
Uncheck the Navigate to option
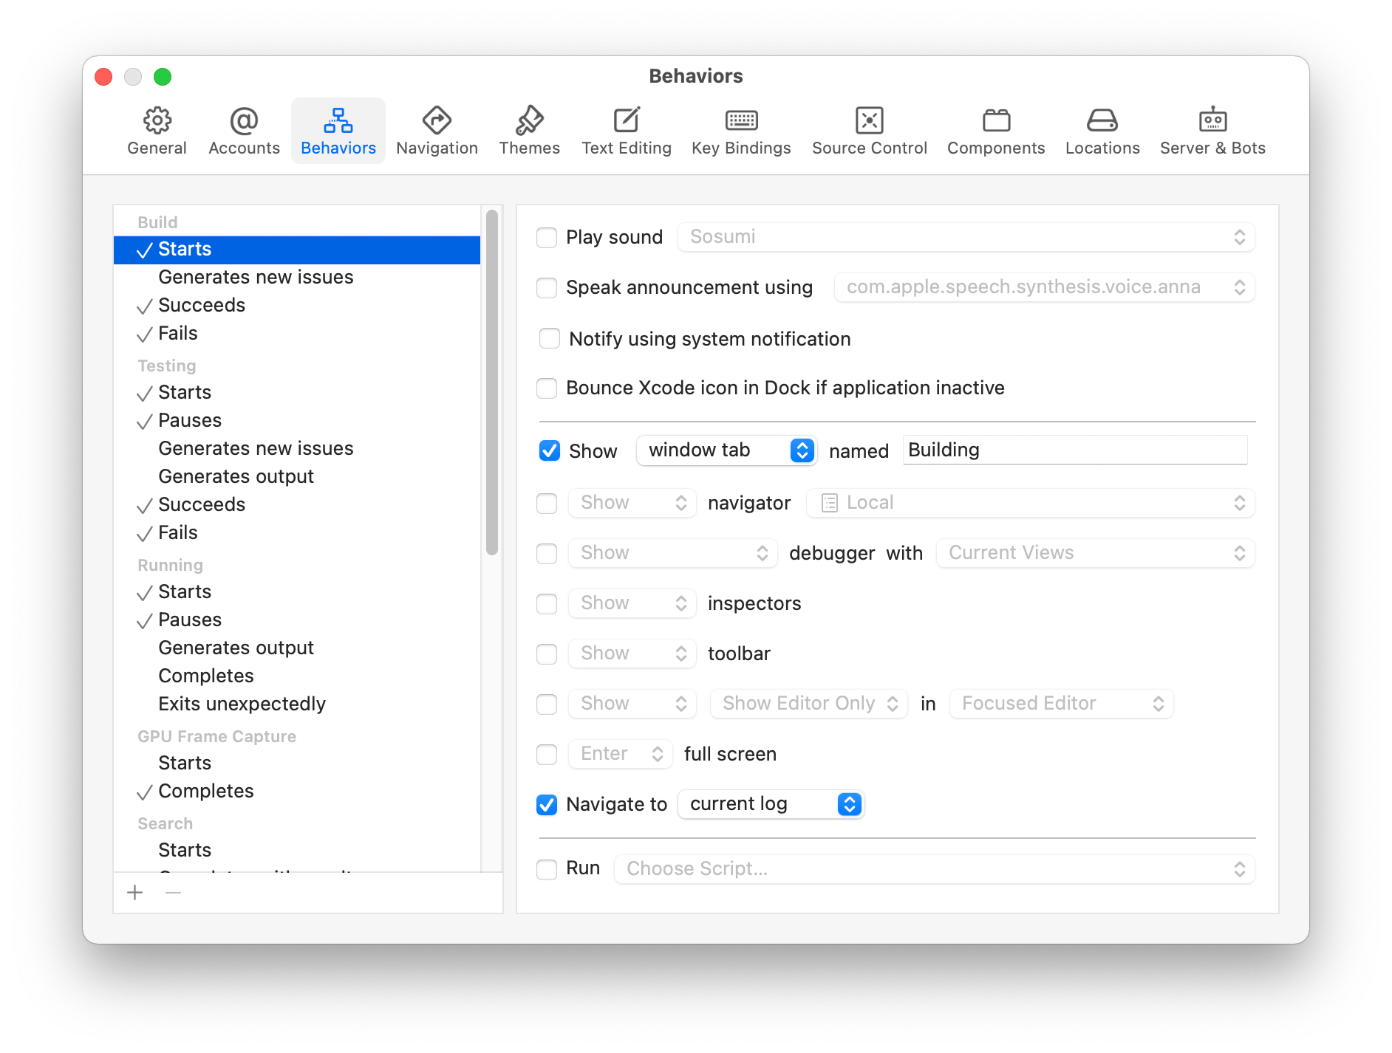547,804
